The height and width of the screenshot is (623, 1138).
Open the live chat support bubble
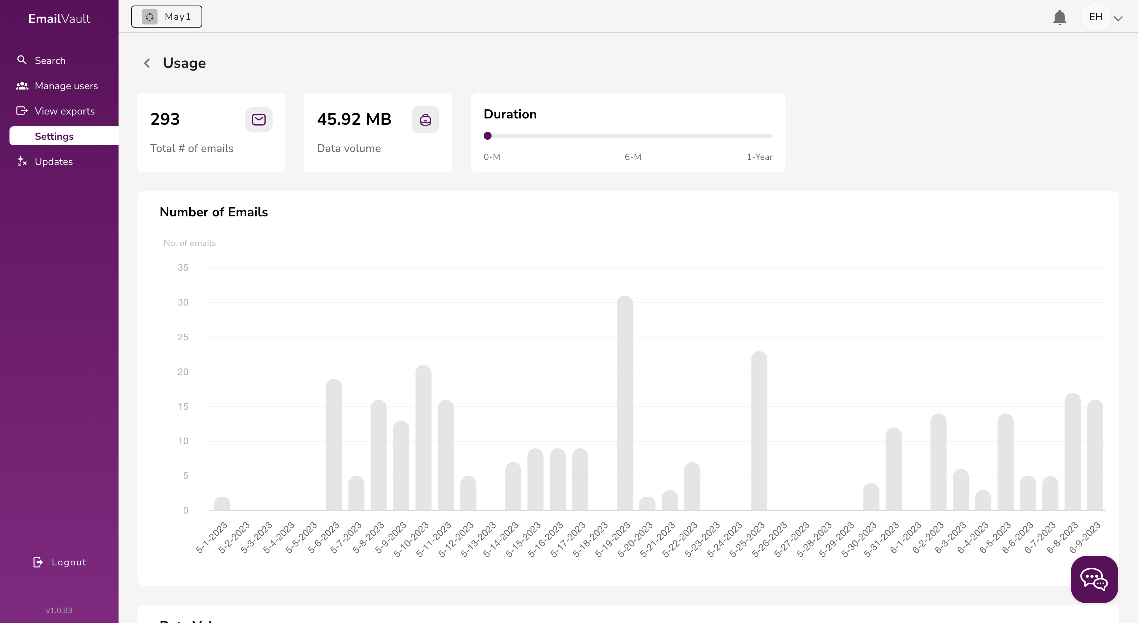click(x=1094, y=579)
